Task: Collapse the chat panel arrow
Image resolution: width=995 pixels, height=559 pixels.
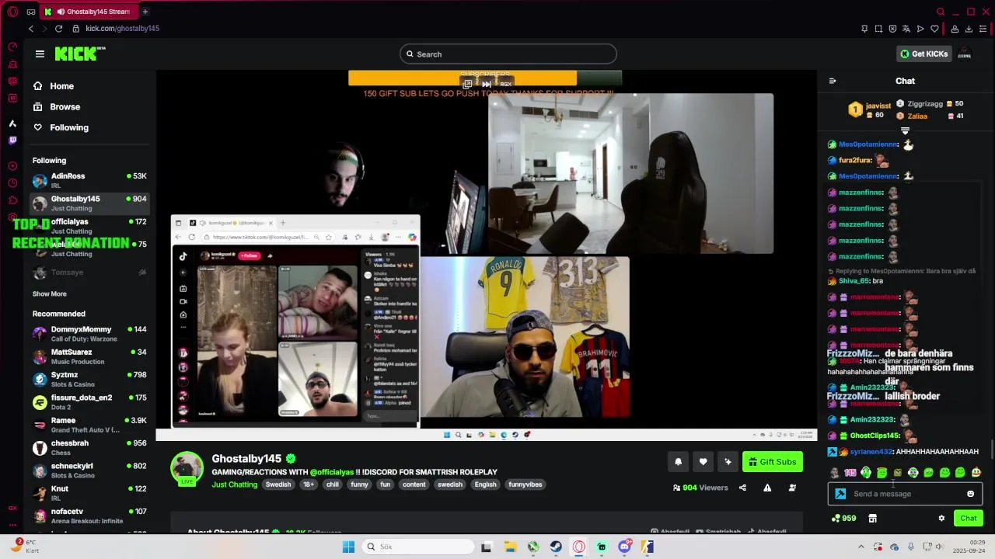Action: pyautogui.click(x=833, y=81)
